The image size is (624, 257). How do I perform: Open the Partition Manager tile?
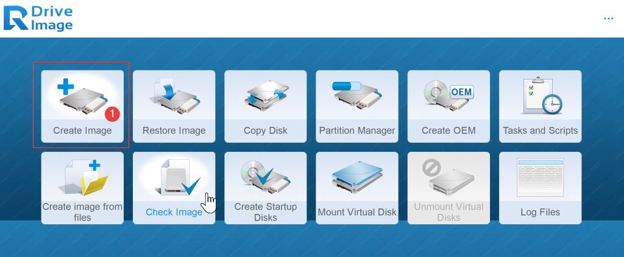[x=357, y=106]
